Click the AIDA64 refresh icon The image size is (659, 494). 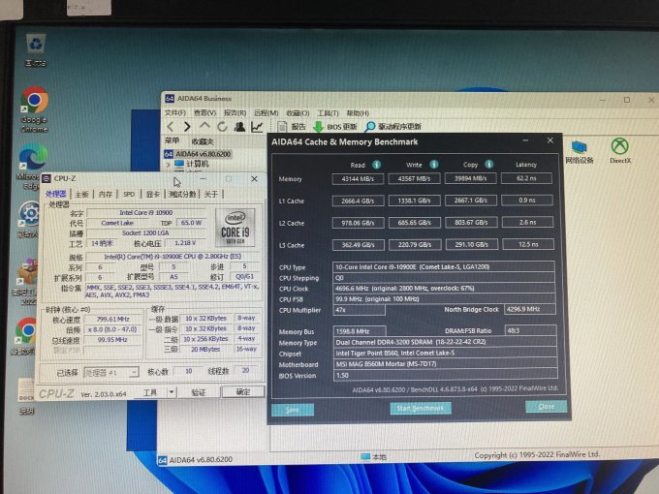pos(222,127)
